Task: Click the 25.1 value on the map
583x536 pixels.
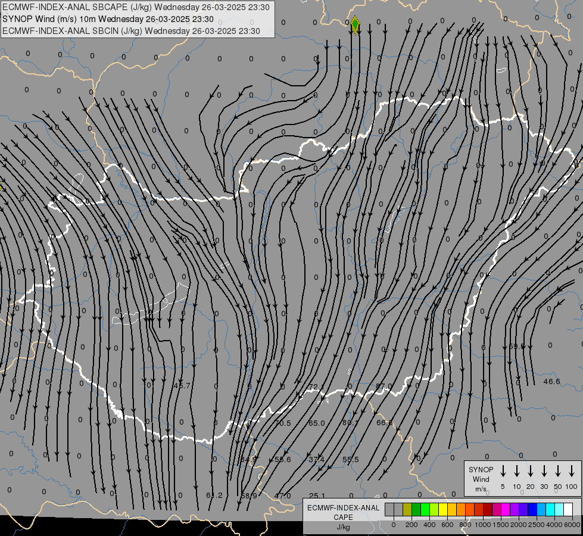Action: point(317,496)
